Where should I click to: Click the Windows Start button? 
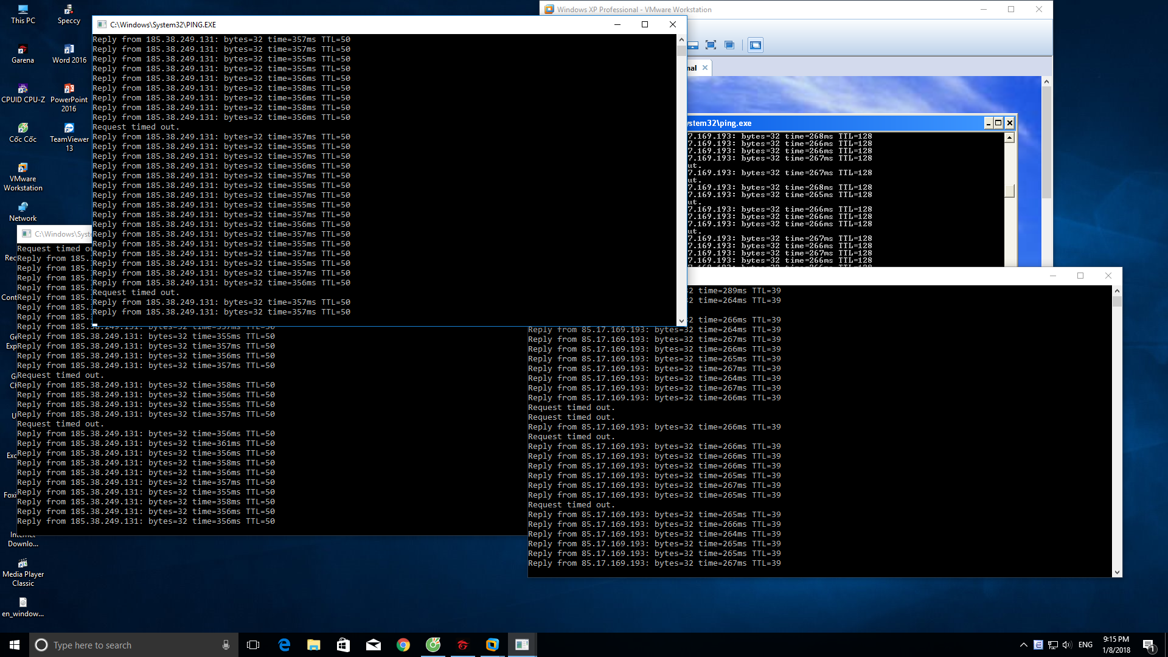pos(15,645)
